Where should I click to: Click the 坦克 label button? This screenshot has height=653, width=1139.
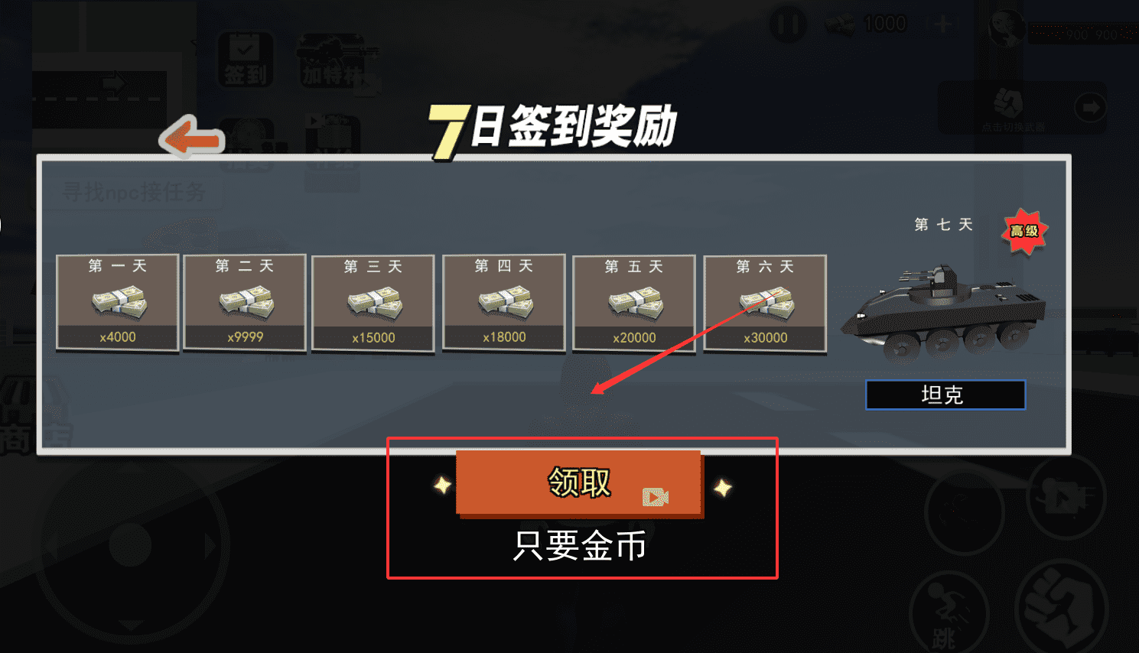[945, 395]
